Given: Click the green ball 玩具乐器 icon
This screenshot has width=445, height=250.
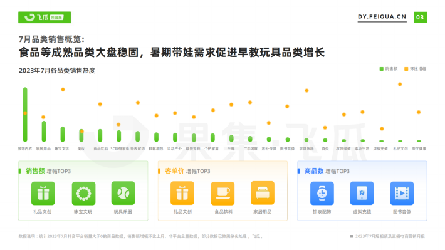Looking at the screenshot, I should click(123, 193).
